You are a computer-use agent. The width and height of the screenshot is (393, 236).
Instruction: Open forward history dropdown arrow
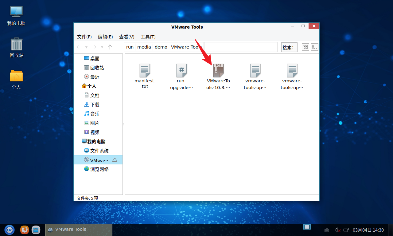[102, 47]
